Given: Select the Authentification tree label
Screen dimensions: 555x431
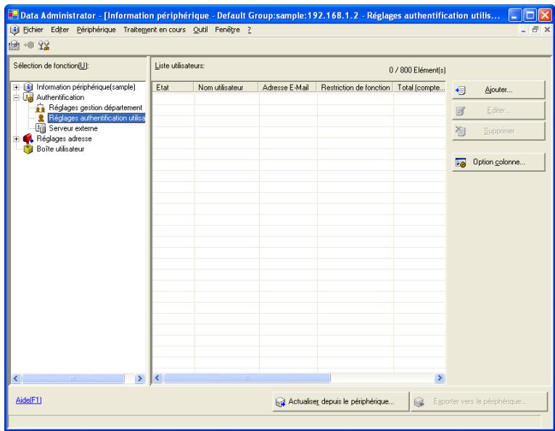Looking at the screenshot, I should [60, 97].
